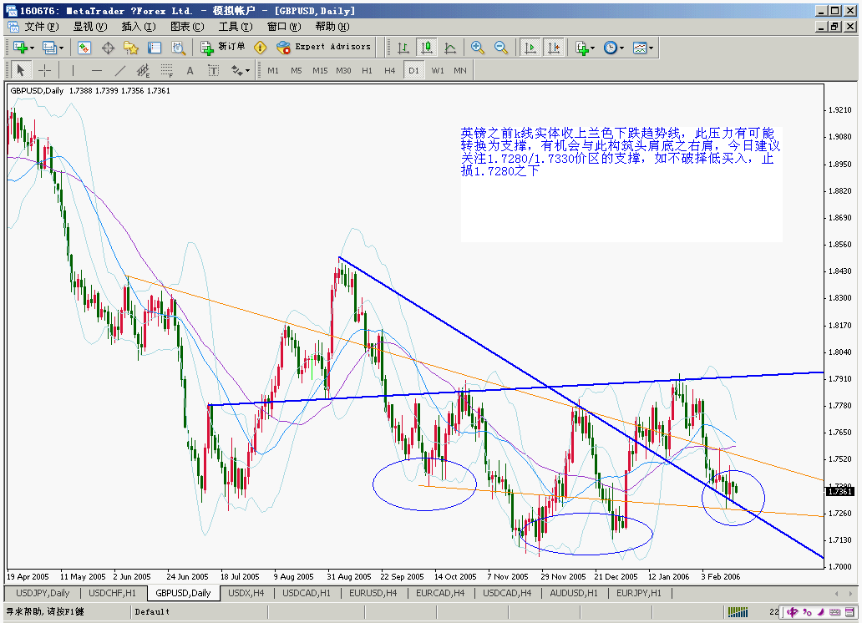Select the Crosshair tool
The image size is (862, 623).
[x=44, y=70]
